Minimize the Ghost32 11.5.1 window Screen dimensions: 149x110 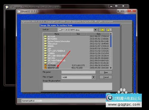click(120, 11)
